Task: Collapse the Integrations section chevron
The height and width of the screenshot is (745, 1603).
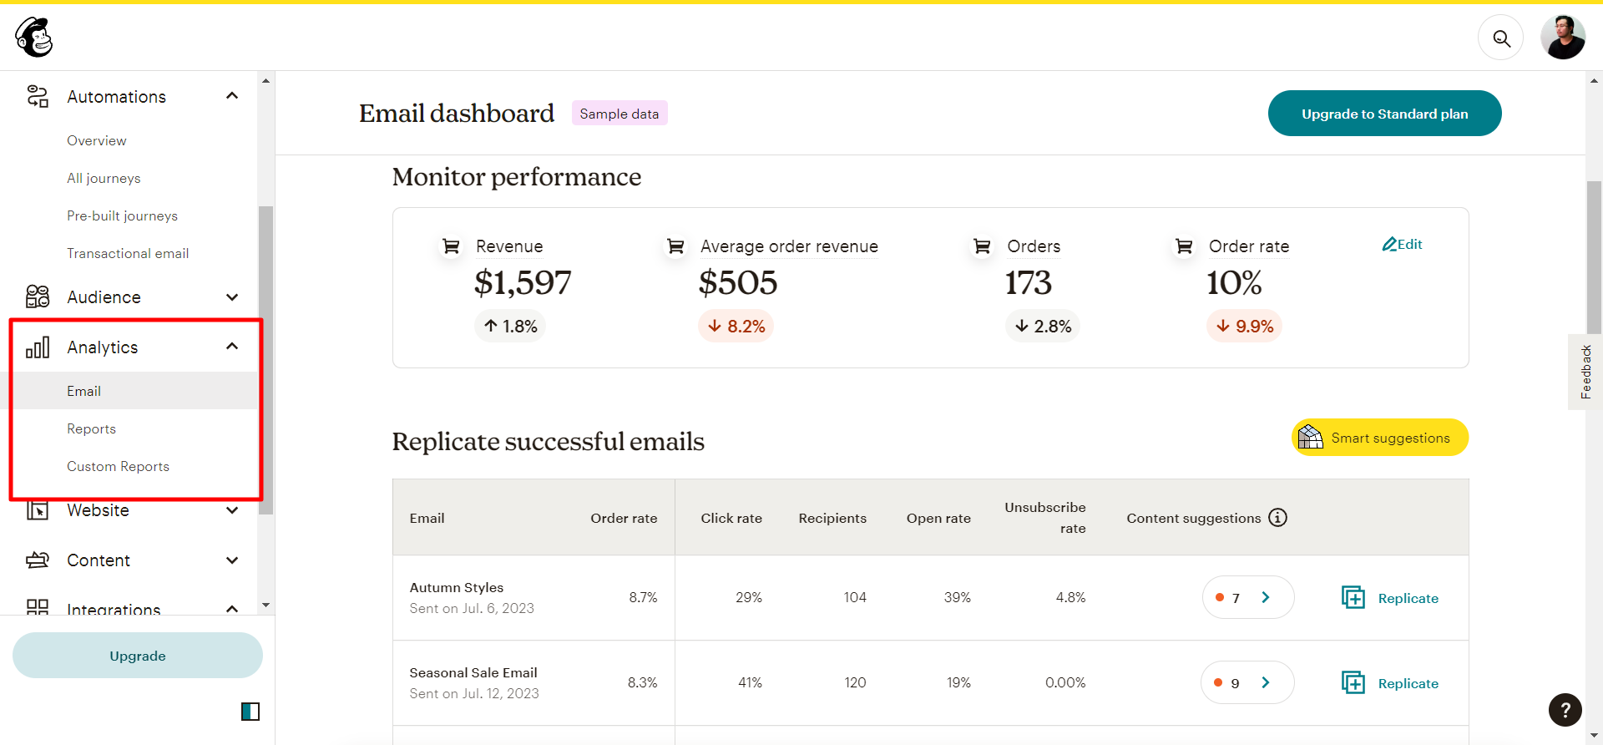Action: [x=232, y=609]
